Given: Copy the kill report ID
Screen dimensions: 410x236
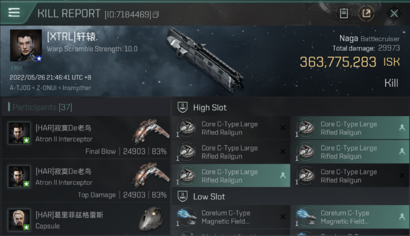Looking at the screenshot, I should (x=156, y=14).
